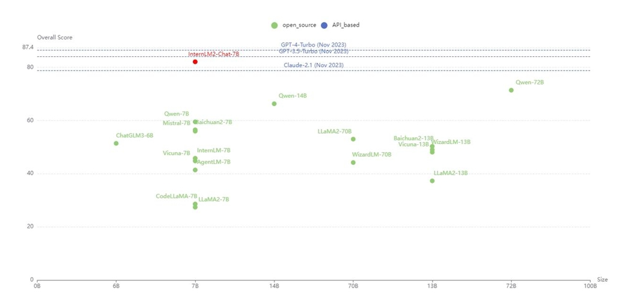Click the Qwen-72B data point
This screenshot has width=631, height=301.
[511, 91]
